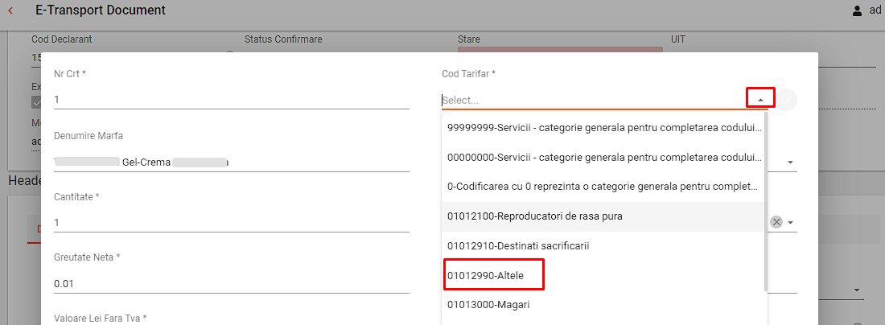Select 99999999-Servicii option in list

pos(604,127)
